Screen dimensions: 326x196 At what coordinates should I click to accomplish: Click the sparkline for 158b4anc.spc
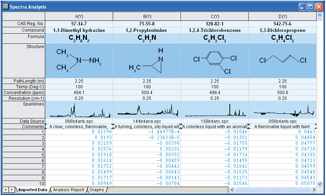215,110
